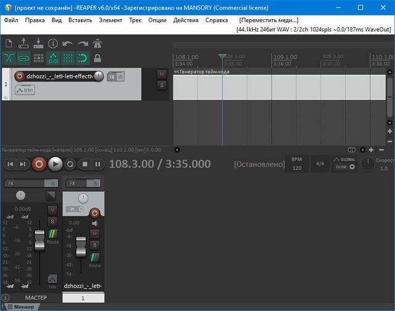Expand track 1 input 'in' dropdown in mixer

(x=75, y=209)
